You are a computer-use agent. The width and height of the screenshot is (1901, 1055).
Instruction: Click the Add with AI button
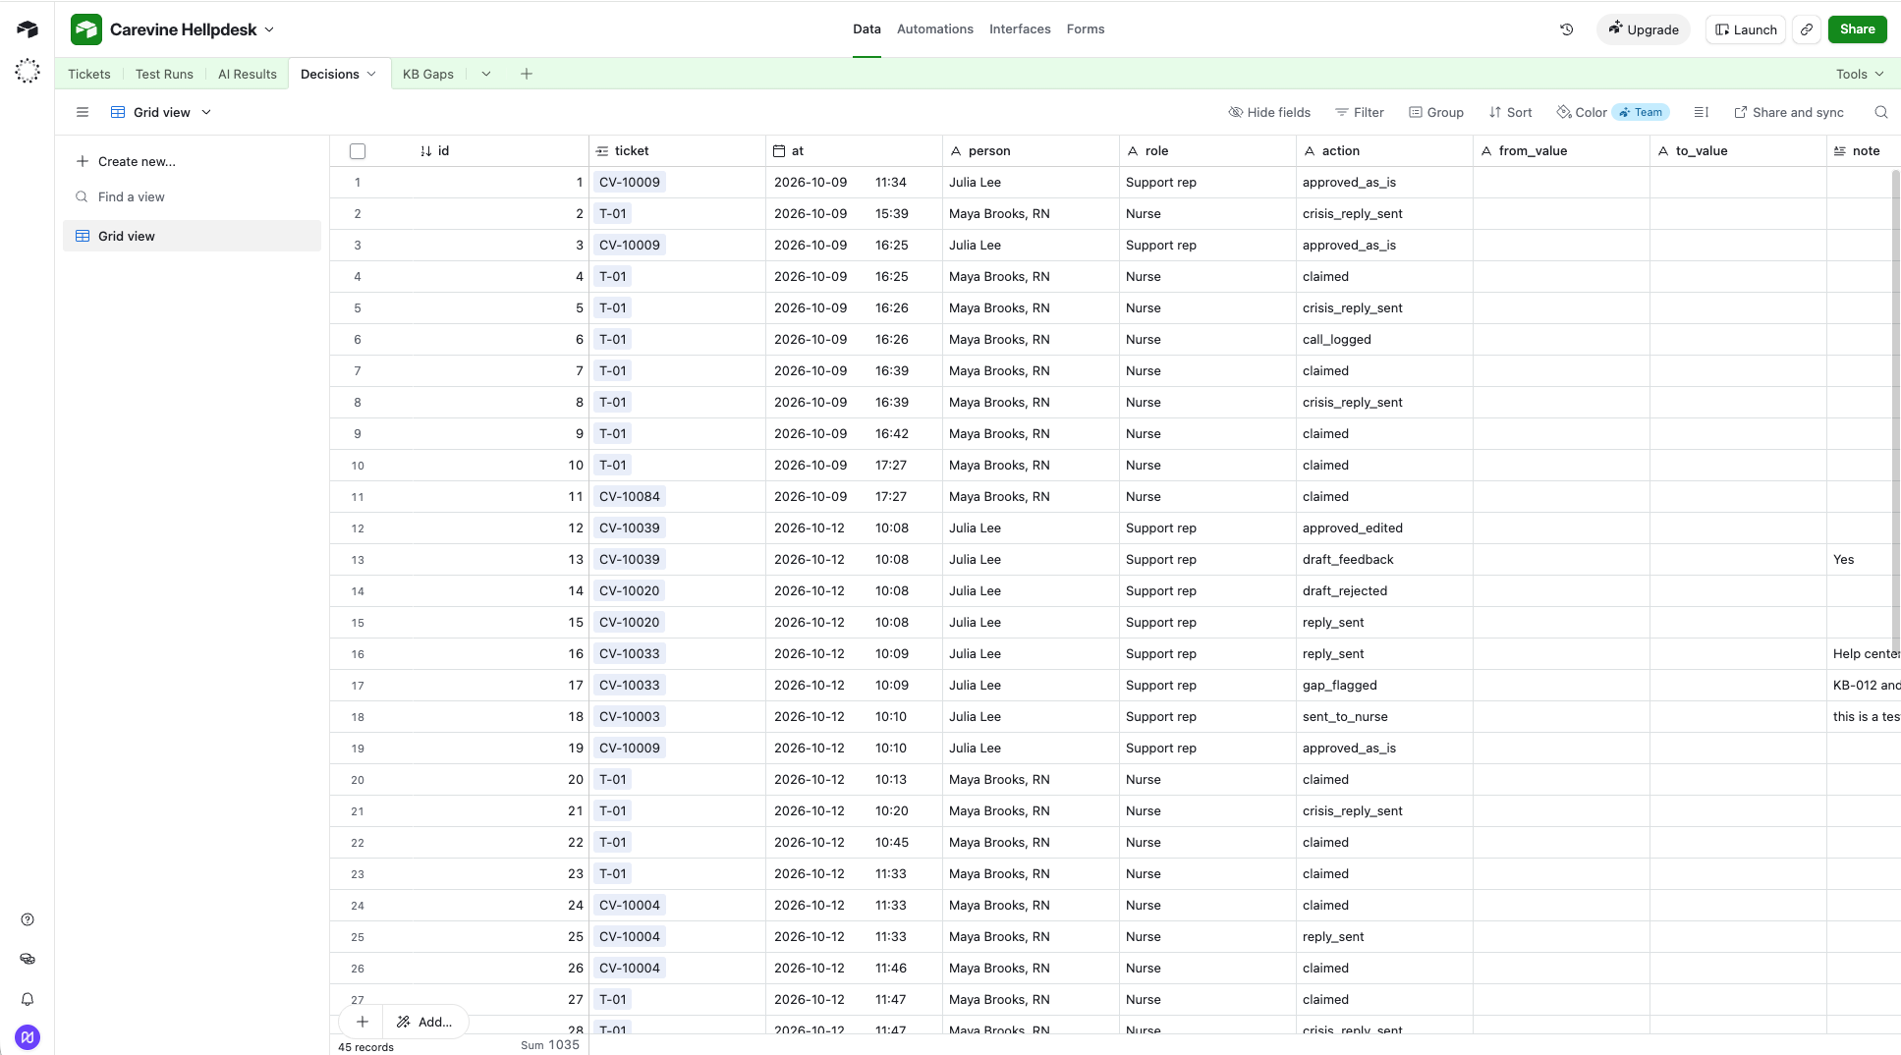coord(424,1022)
